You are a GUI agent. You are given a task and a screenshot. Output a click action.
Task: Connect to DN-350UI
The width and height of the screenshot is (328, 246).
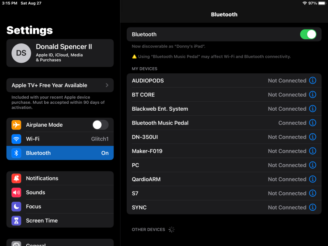[x=224, y=137]
